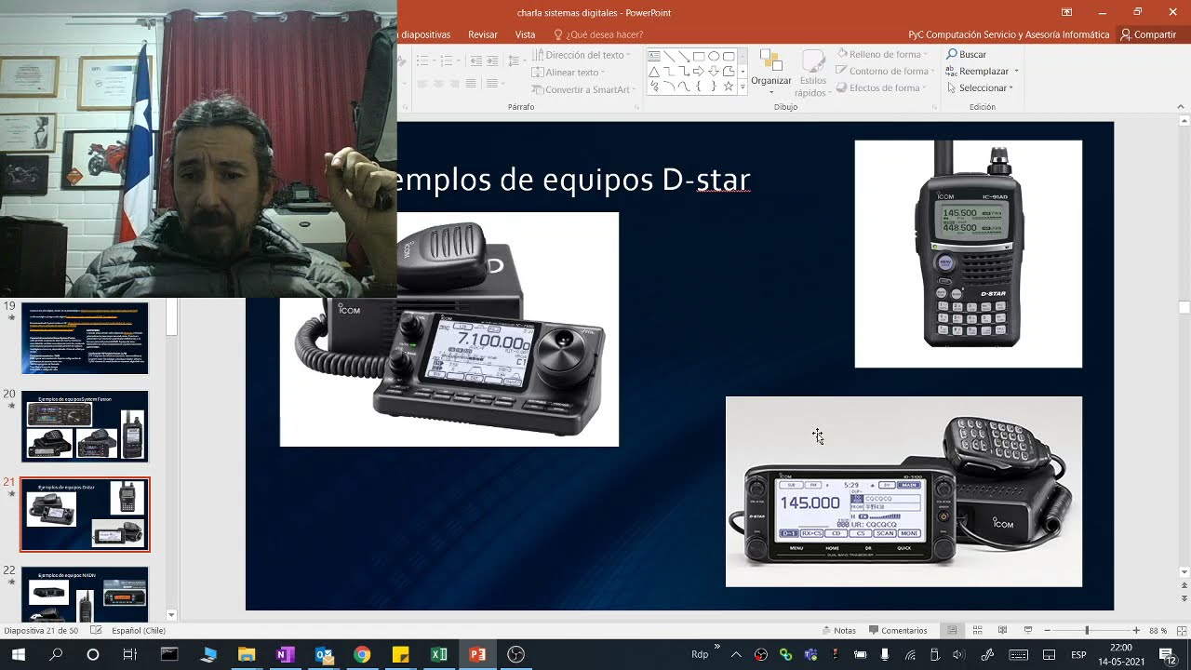Open Google Chrome from taskbar
Viewport: 1191px width, 670px height.
(x=362, y=654)
